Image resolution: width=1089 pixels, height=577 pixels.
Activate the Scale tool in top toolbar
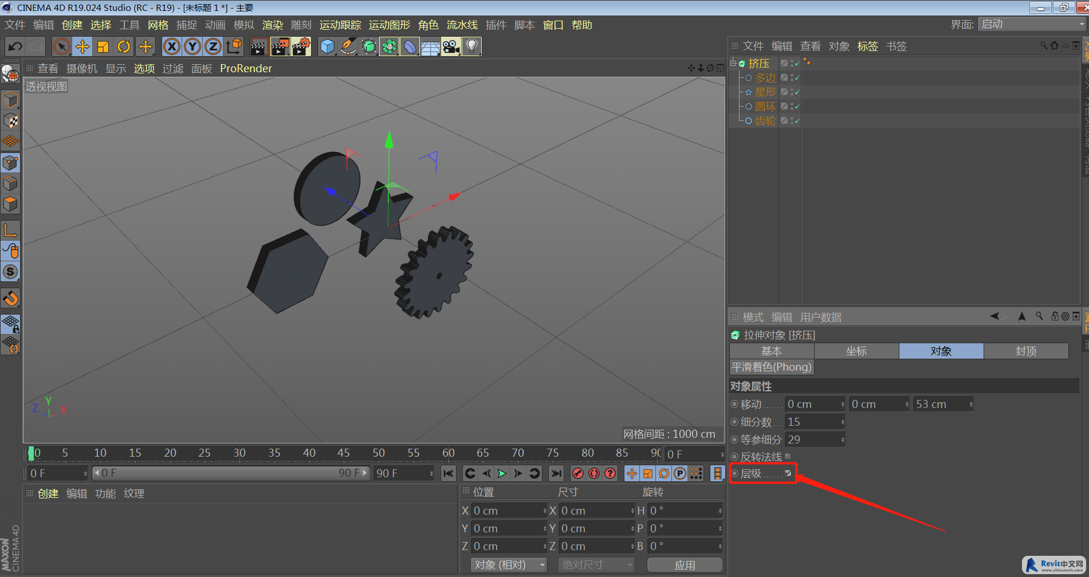pos(103,46)
